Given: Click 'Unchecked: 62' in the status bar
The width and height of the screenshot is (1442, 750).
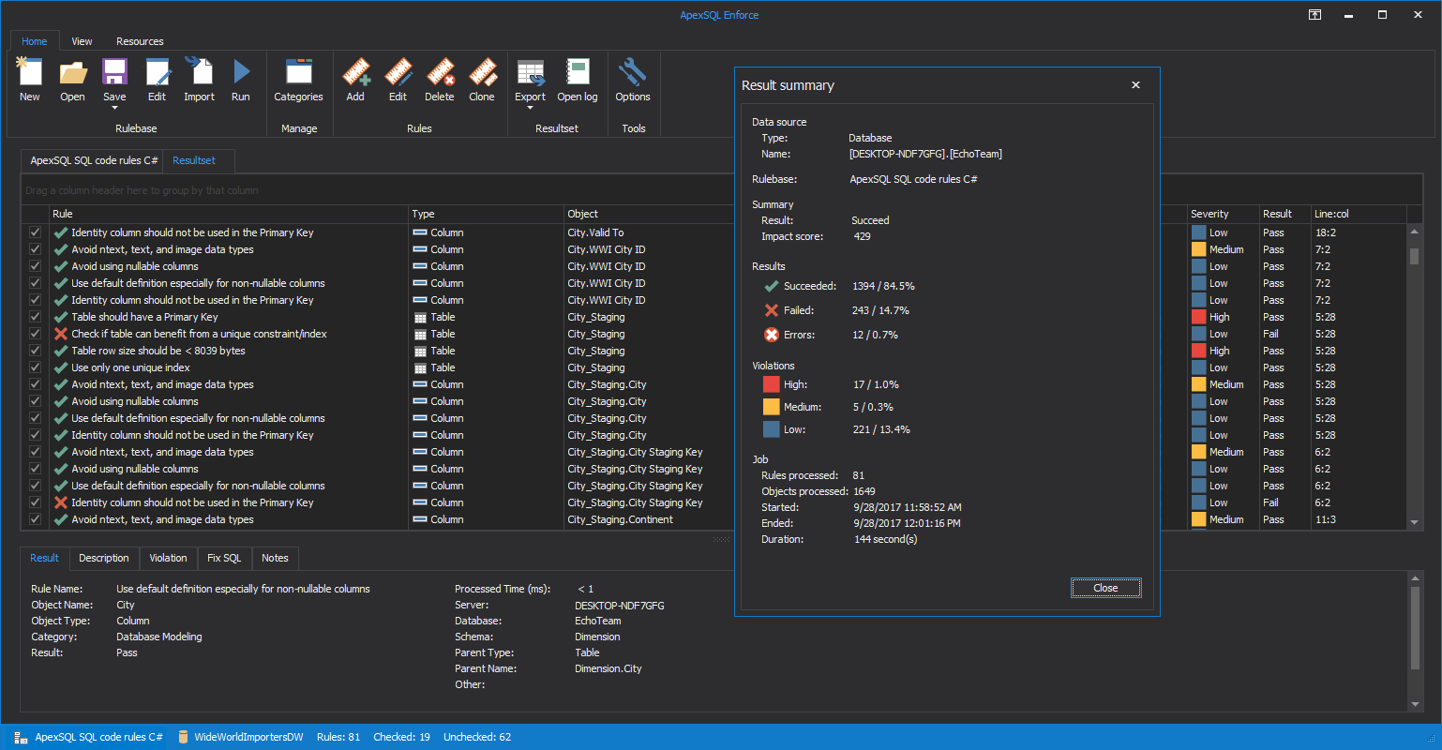Looking at the screenshot, I should (477, 737).
